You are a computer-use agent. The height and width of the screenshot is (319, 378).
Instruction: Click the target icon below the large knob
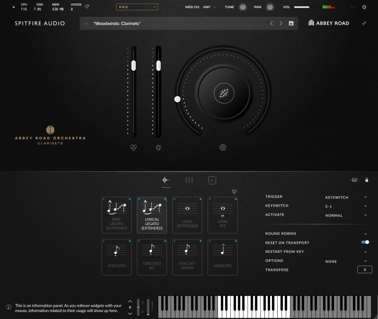click(223, 147)
